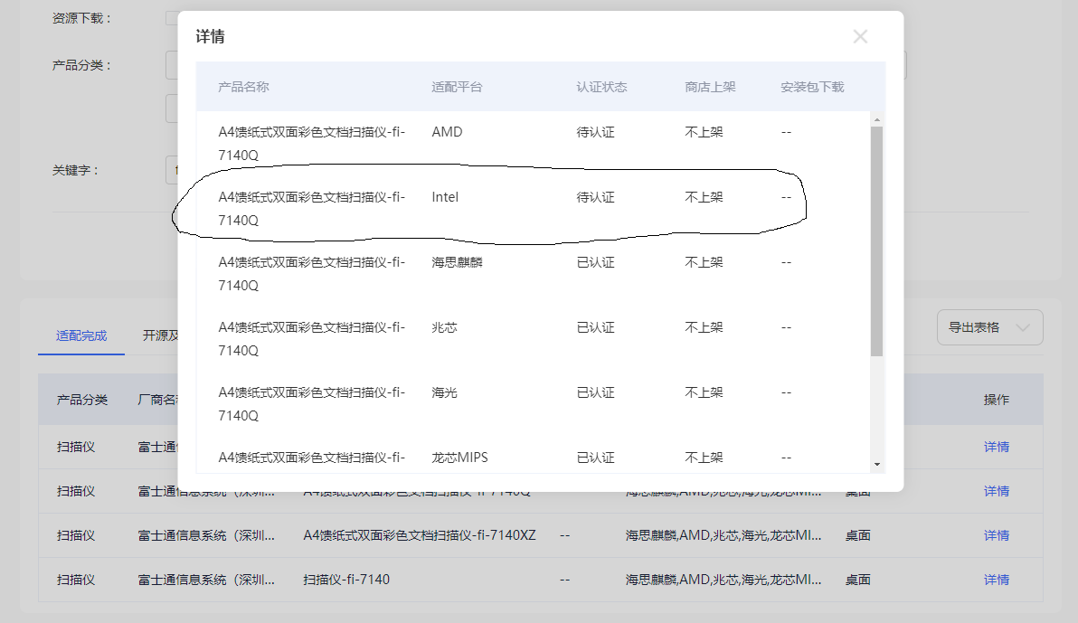The height and width of the screenshot is (623, 1078).
Task: Click 待认证 status in Intel row
Action: click(x=595, y=196)
